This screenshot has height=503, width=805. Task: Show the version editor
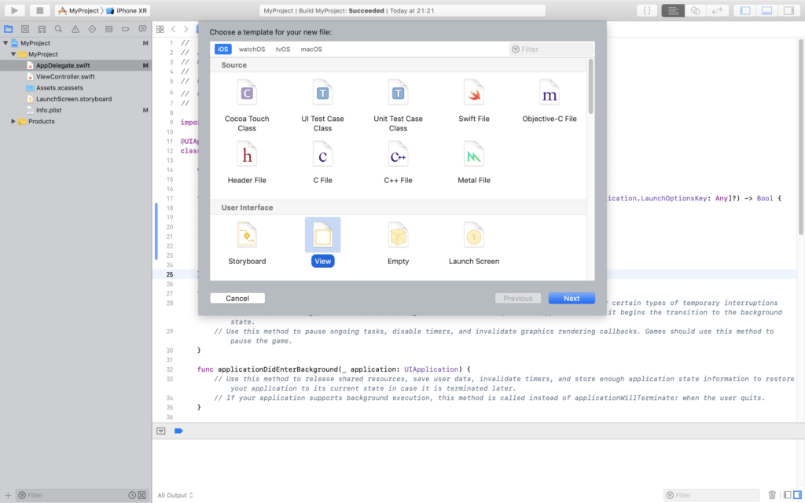coord(717,10)
